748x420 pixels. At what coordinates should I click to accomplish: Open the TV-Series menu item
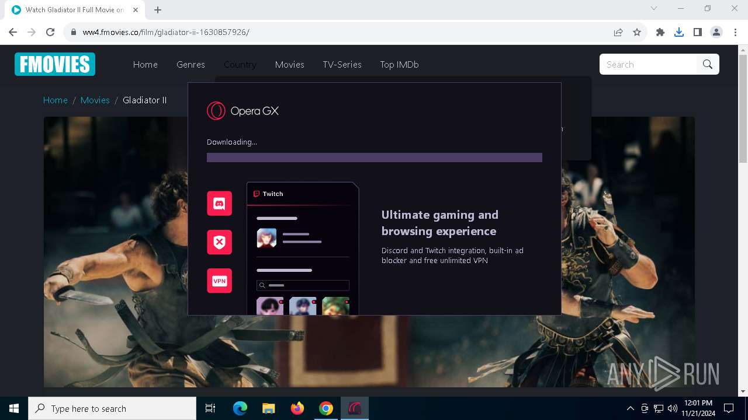pos(342,65)
